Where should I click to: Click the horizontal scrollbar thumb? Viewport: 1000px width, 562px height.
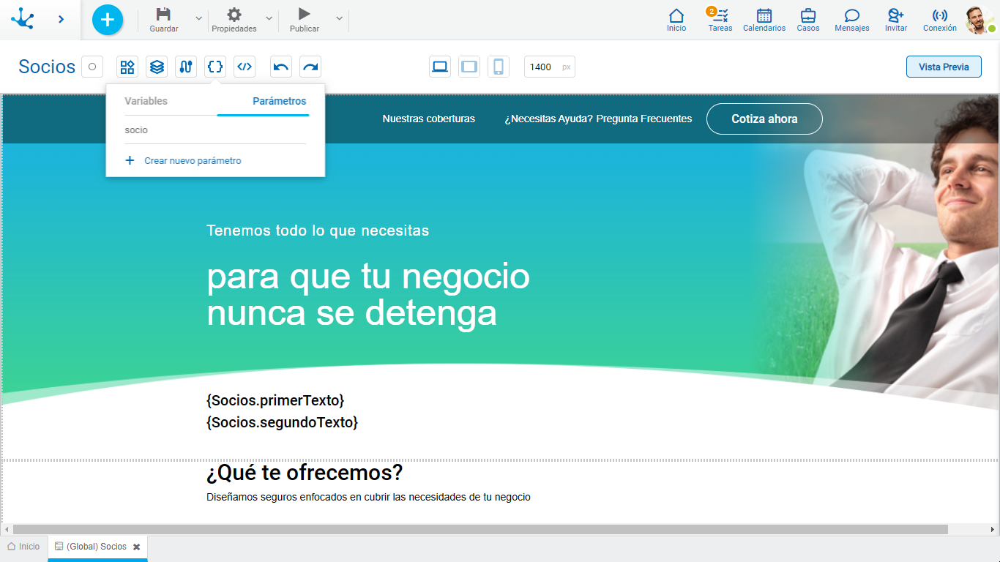pyautogui.click(x=480, y=529)
